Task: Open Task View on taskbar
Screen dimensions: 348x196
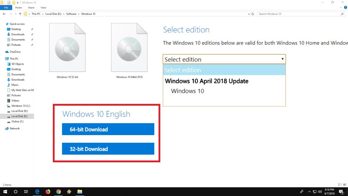Action: pyautogui.click(x=26, y=192)
